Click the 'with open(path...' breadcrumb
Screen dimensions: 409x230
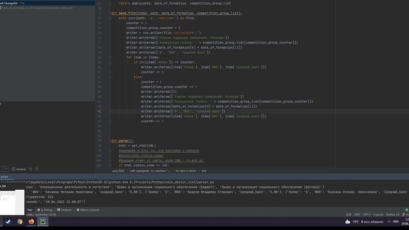click(150, 171)
